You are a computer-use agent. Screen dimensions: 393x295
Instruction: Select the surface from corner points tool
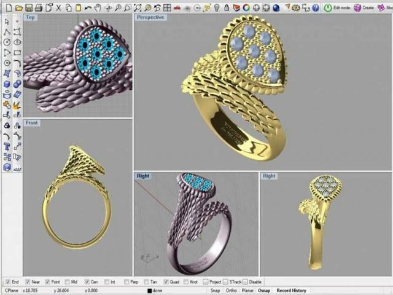click(x=7, y=74)
